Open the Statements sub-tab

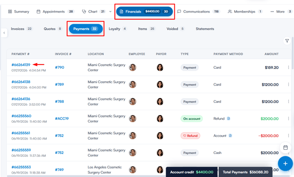[x=205, y=29]
